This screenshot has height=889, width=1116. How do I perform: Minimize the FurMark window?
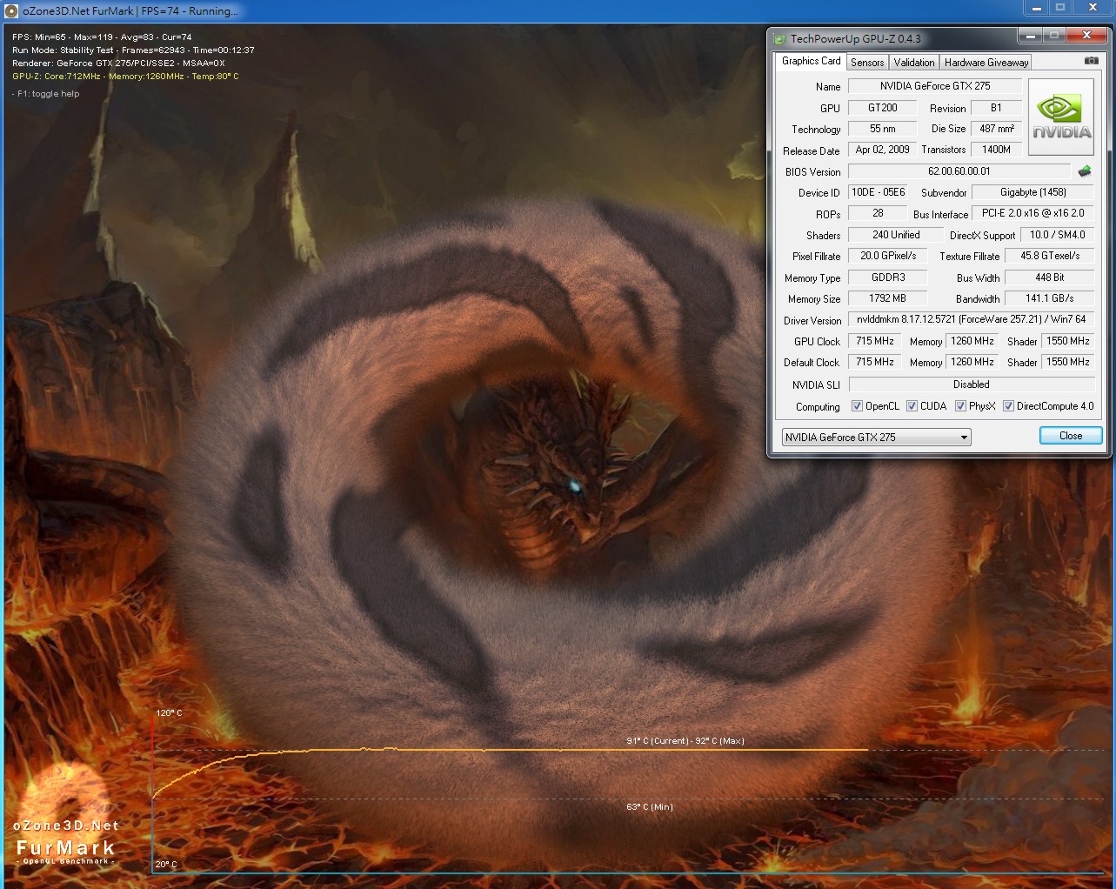point(1037,8)
